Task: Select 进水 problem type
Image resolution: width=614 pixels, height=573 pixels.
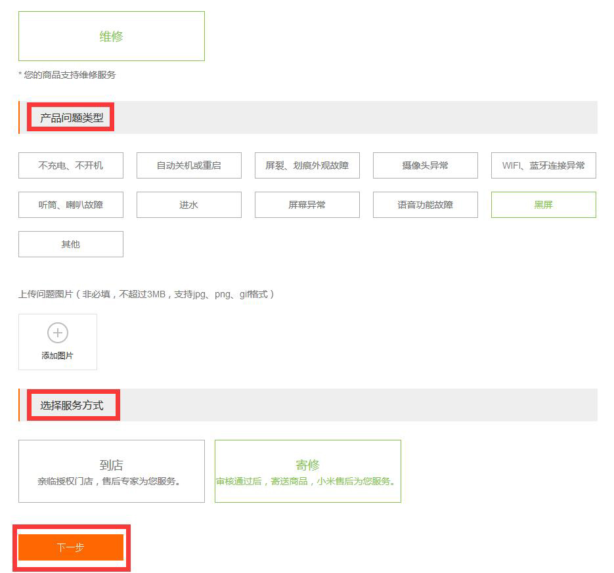Action: (189, 205)
